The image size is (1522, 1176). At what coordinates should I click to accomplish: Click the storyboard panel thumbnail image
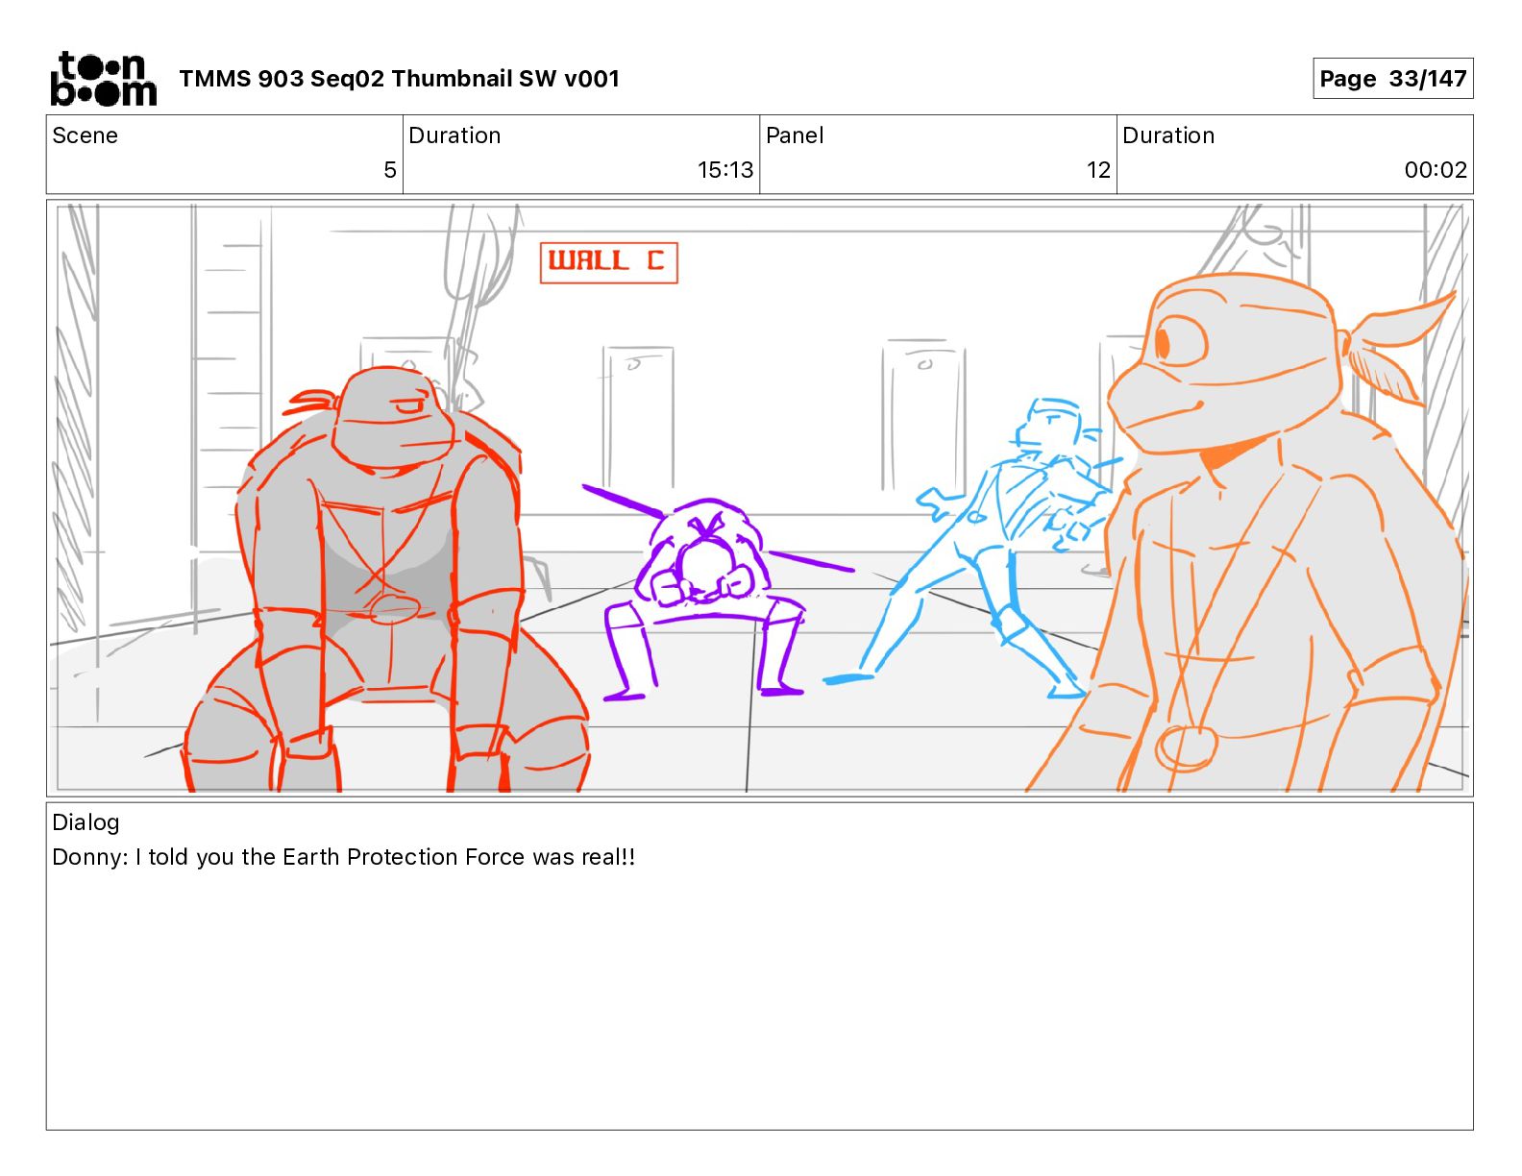tap(760, 498)
